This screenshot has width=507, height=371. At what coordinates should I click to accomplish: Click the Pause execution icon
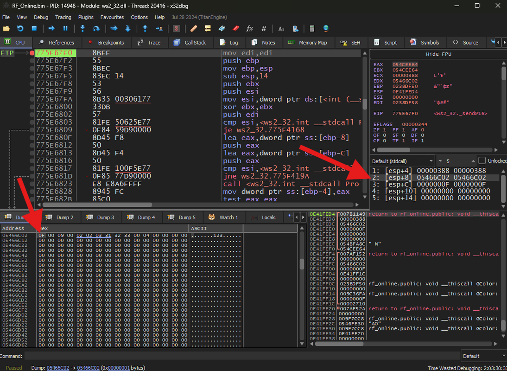point(65,28)
